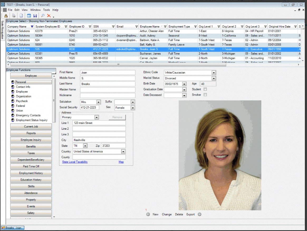Viewport: 307px width, 231px height.
Task: Open State Local Taxability link
Action: pos(75,162)
